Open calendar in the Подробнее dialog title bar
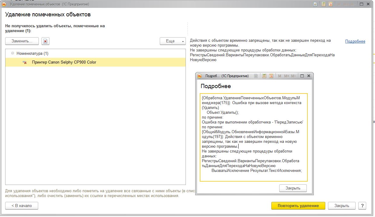 click(271, 76)
